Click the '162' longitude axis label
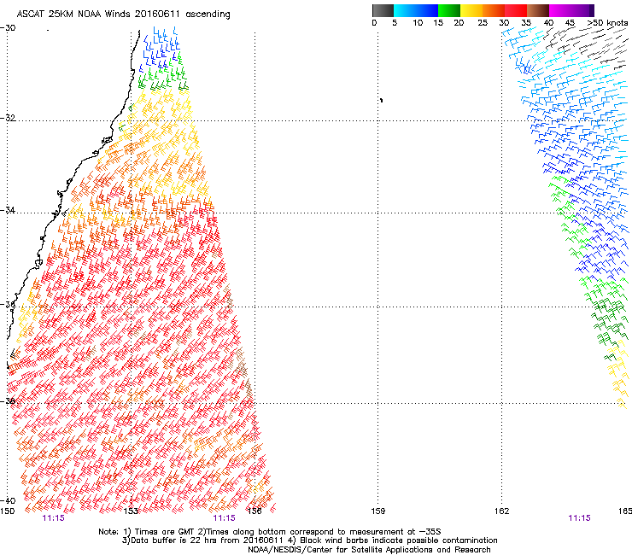Viewport: 632px width, 555px height. pos(502,511)
